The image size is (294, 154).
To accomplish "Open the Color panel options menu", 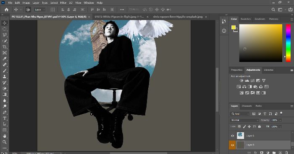I will 292,19.
